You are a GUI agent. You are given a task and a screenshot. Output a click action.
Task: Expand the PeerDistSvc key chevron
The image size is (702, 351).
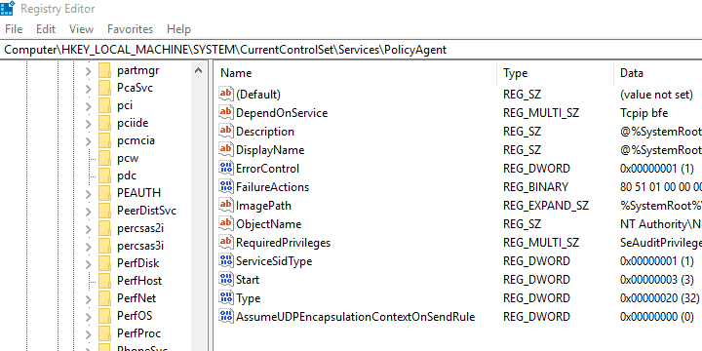pyautogui.click(x=88, y=211)
